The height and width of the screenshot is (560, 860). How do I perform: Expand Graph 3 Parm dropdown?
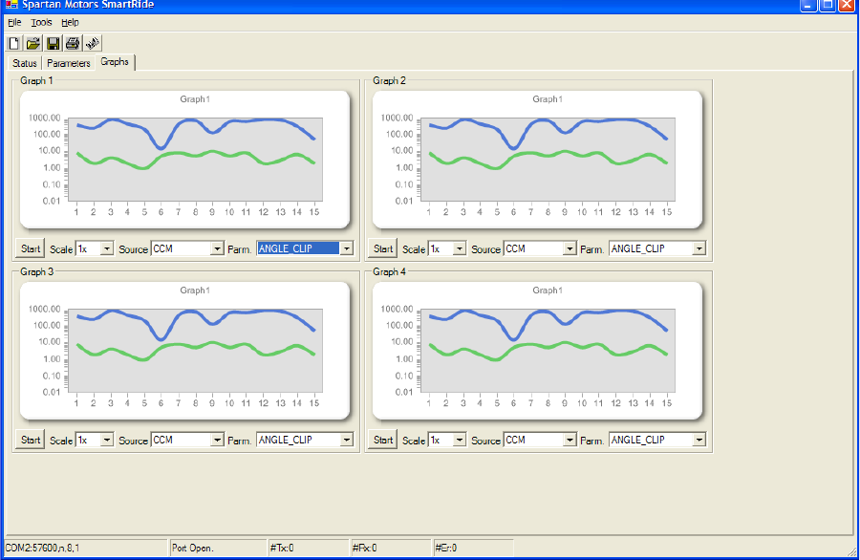pyautogui.click(x=347, y=440)
